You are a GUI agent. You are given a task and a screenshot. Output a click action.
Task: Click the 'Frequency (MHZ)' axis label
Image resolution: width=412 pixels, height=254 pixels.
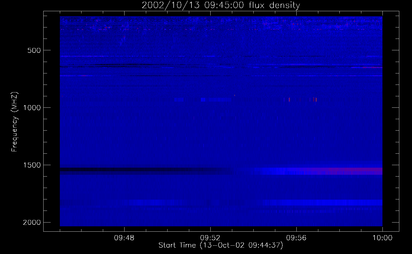click(15, 122)
